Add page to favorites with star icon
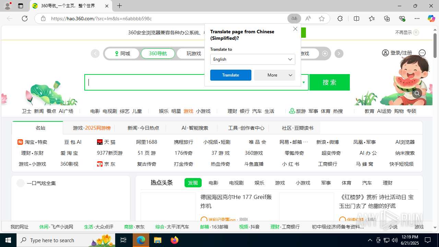 coord(322,19)
